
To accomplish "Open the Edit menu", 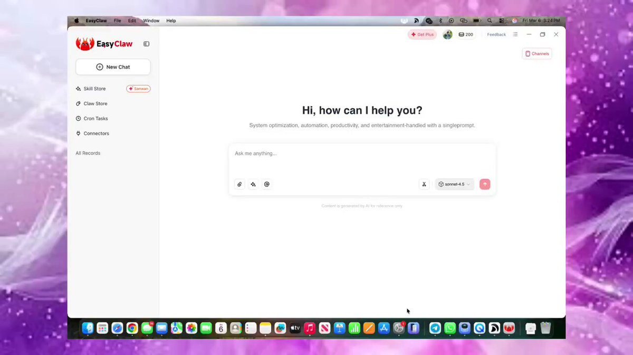I will coord(132,21).
